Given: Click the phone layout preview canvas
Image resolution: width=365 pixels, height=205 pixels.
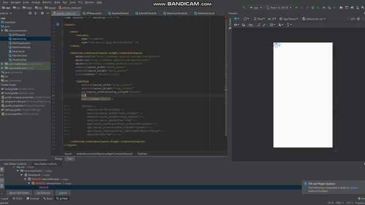Looking at the screenshot, I should (x=303, y=95).
